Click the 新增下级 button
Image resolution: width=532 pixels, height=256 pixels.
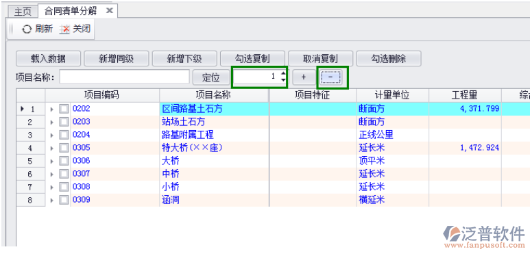tap(184, 59)
